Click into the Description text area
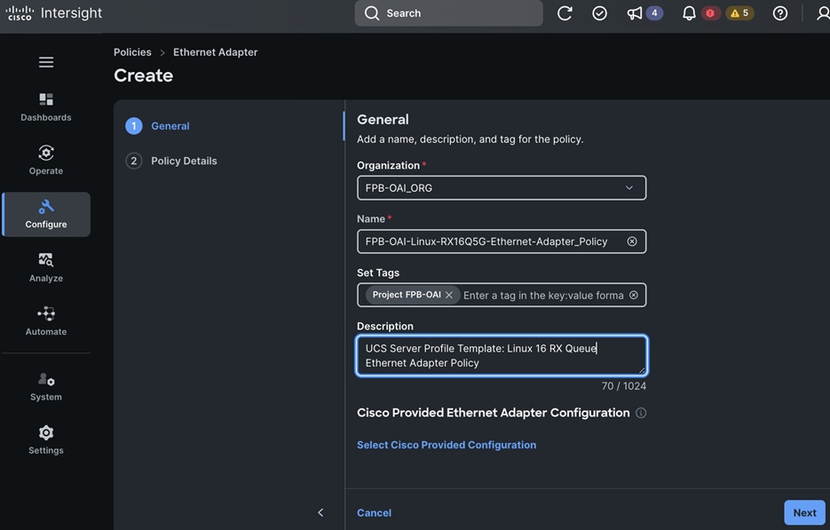 click(502, 355)
